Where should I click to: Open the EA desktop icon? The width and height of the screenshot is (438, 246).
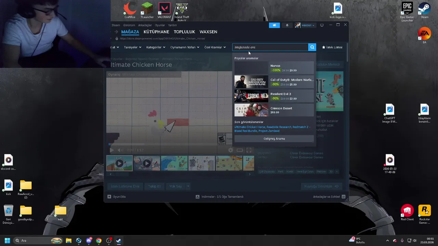(424, 36)
